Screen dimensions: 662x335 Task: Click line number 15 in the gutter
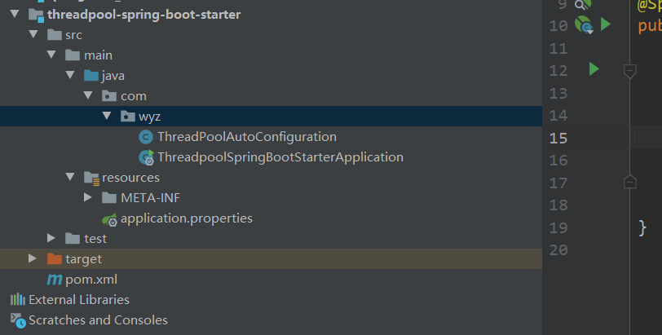(x=558, y=138)
